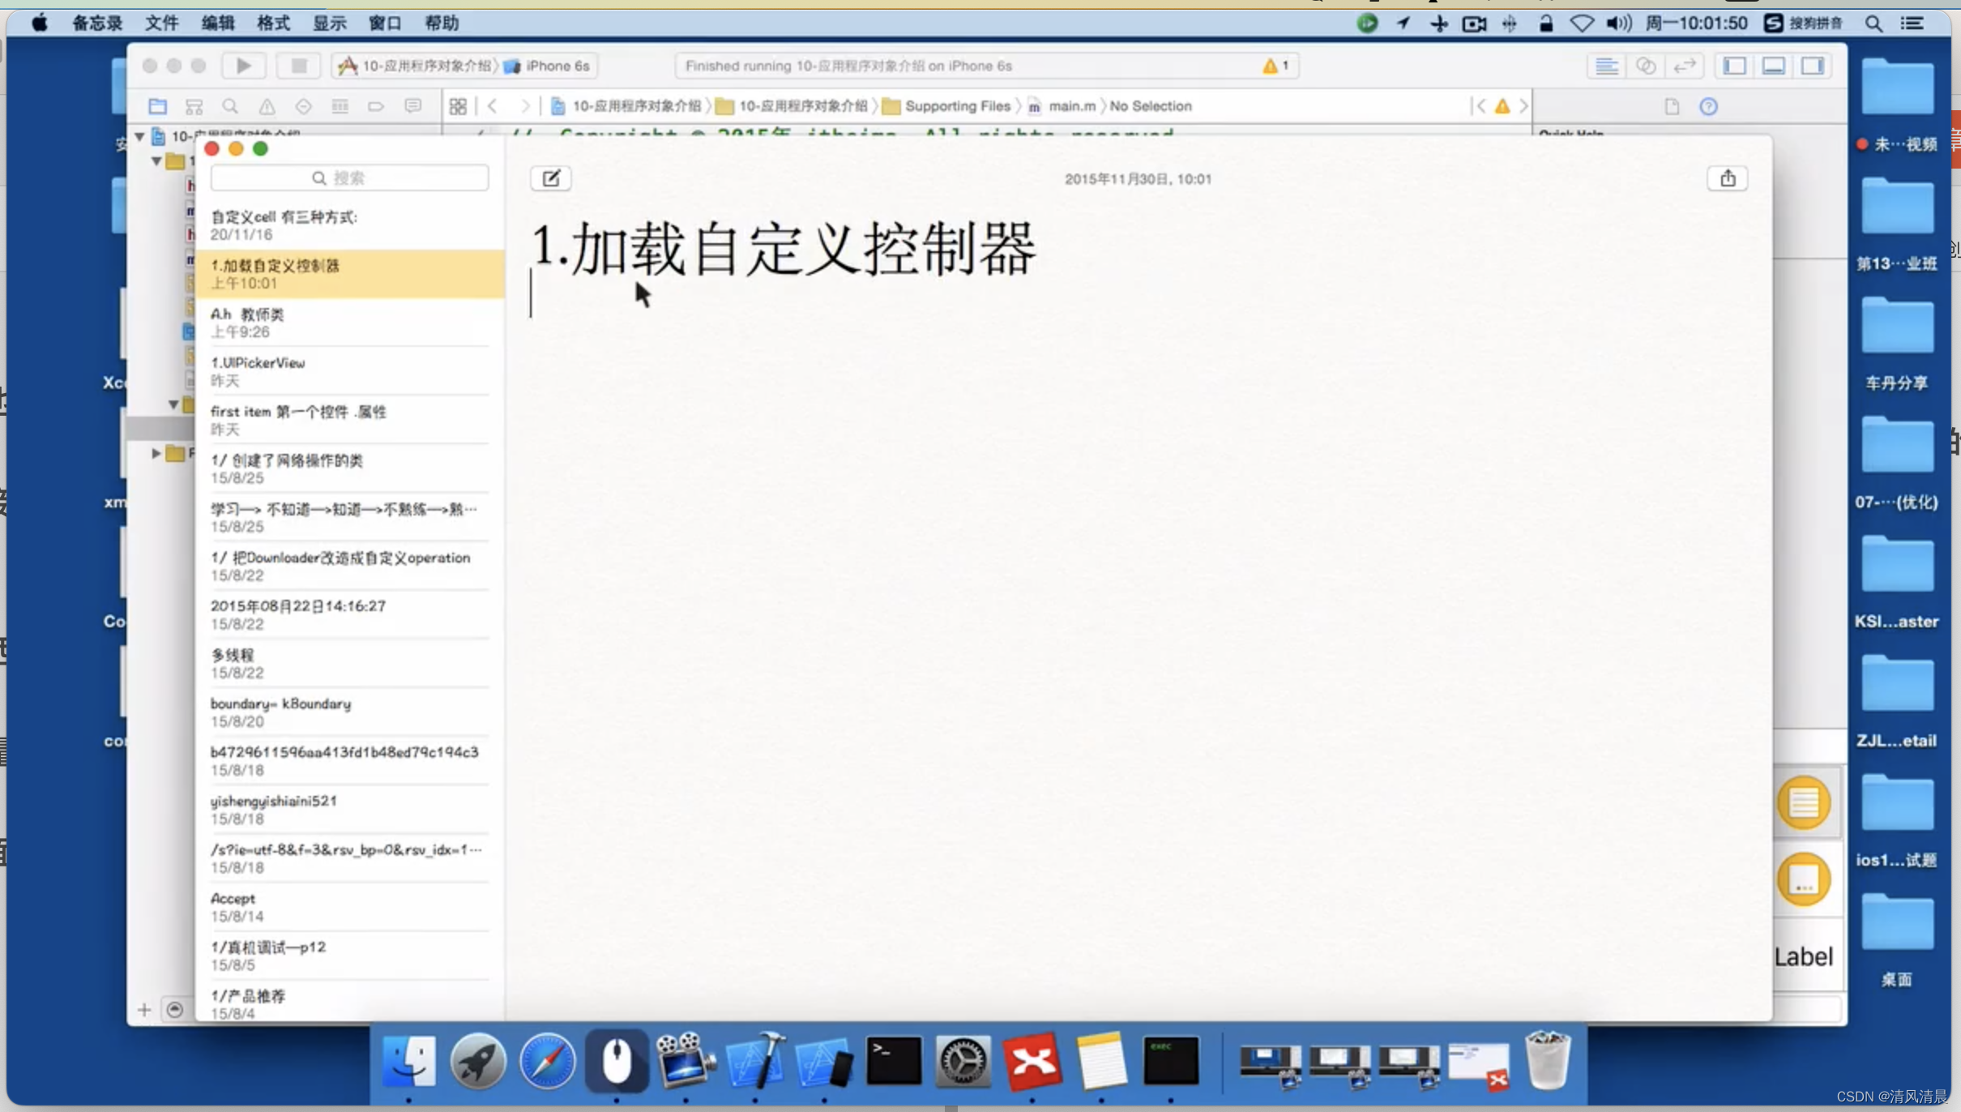
Task: Select Xcode standard editor button
Action: click(x=1606, y=66)
